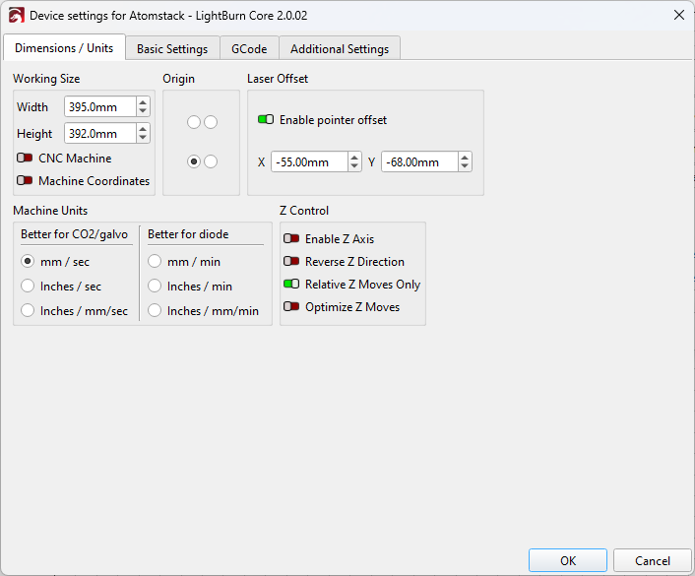Turn on Enable Z Axis
The image size is (695, 576).
point(291,239)
